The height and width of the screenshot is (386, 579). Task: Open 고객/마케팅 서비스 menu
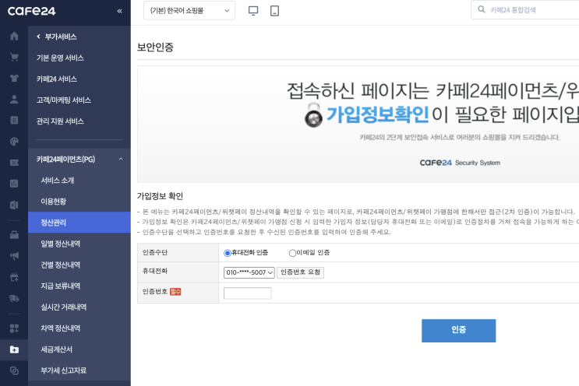point(64,100)
